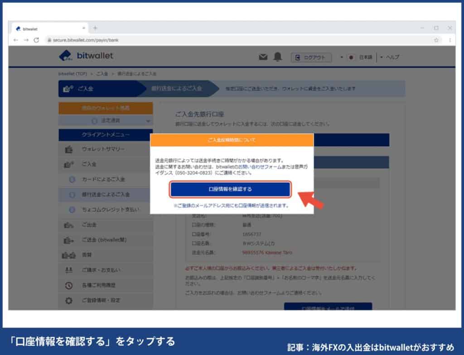
Task: Open the mail envelope icon
Action: tap(263, 57)
